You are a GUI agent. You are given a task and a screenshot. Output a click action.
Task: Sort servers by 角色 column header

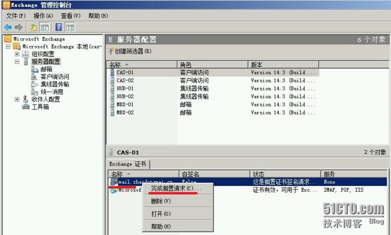pyautogui.click(x=213, y=65)
